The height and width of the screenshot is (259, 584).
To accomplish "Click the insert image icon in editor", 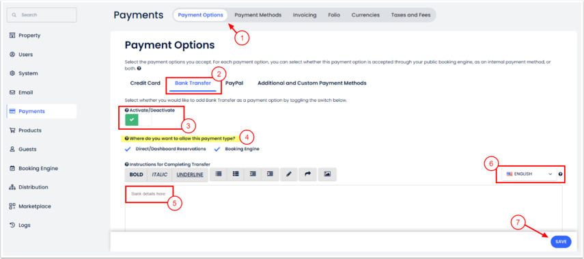I will (x=327, y=174).
